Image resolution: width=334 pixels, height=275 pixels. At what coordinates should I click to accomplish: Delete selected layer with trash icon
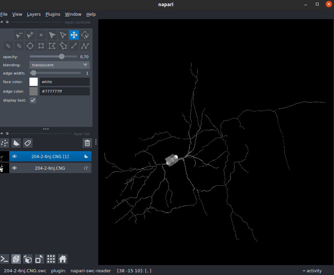pos(87,143)
